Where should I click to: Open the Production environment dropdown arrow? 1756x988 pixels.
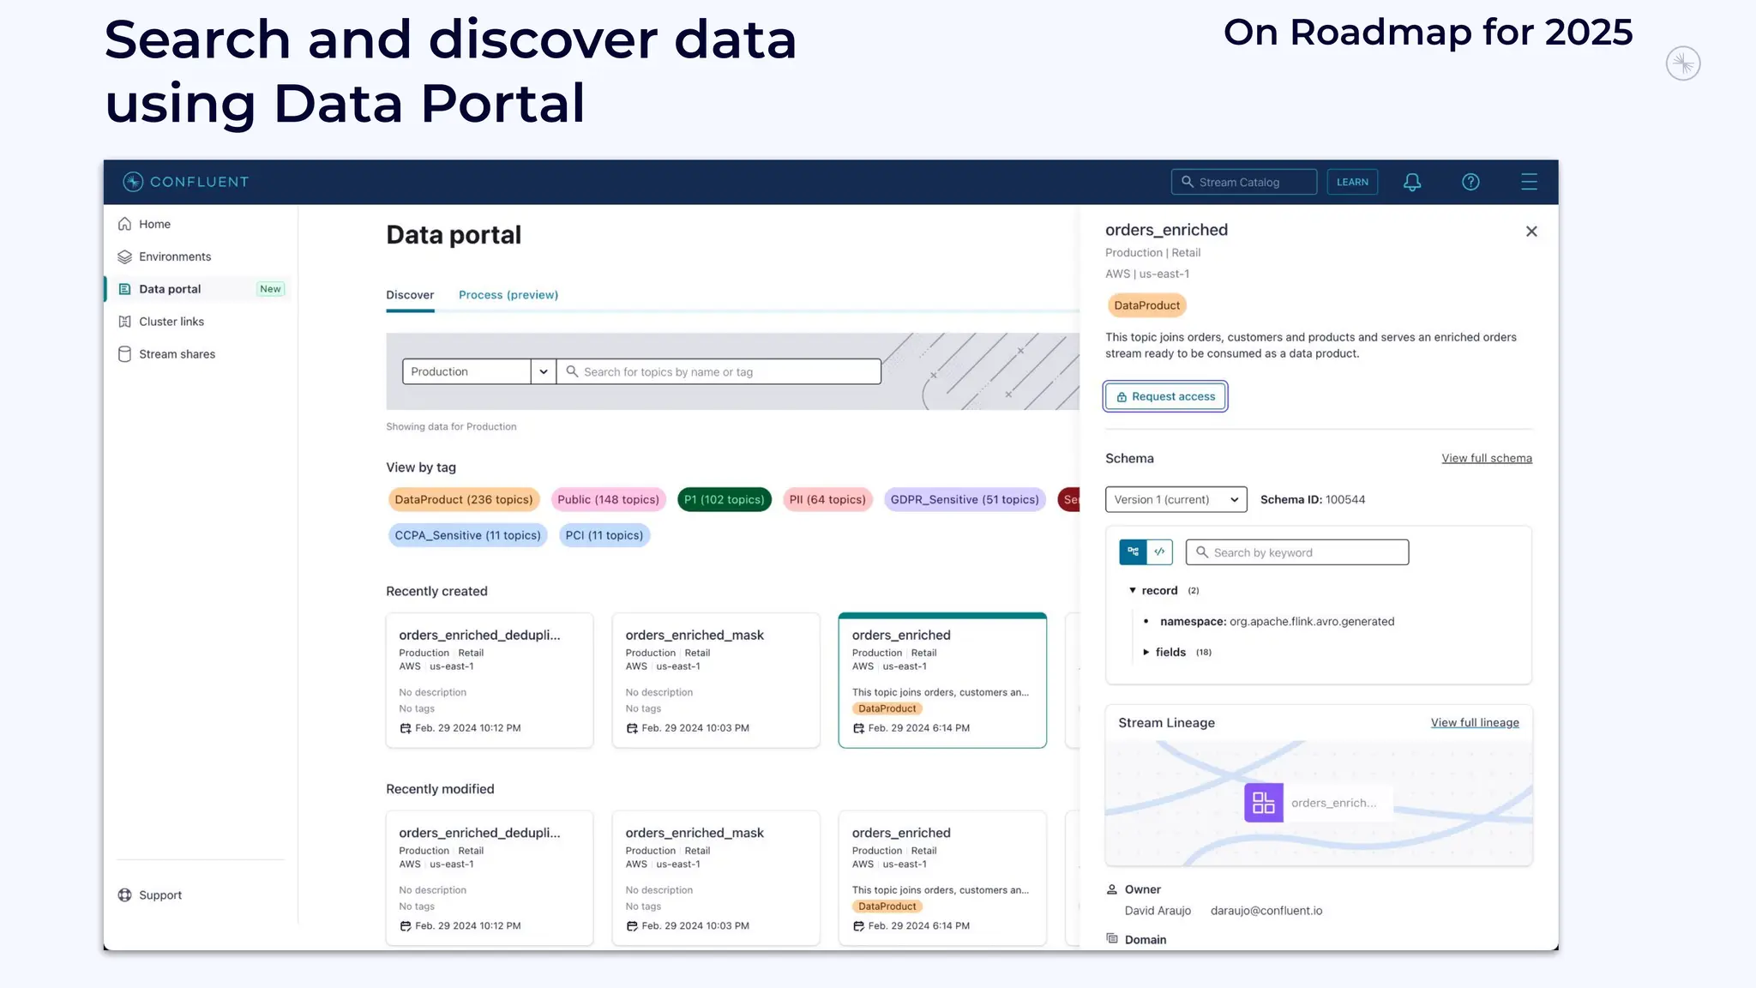[544, 371]
